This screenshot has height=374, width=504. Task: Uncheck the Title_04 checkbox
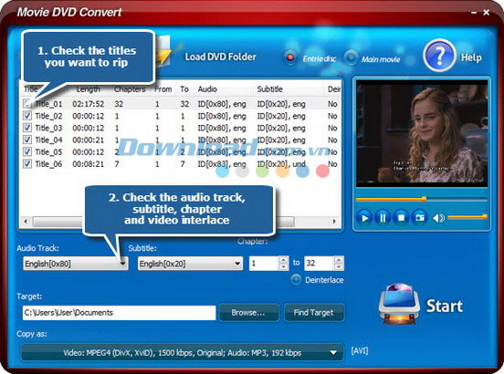coord(27,140)
